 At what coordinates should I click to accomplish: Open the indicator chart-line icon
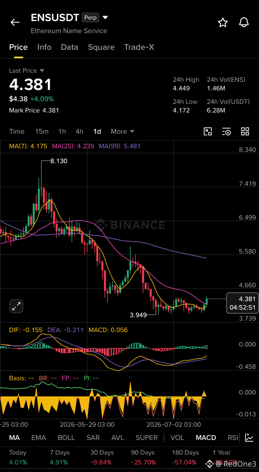coord(249,438)
